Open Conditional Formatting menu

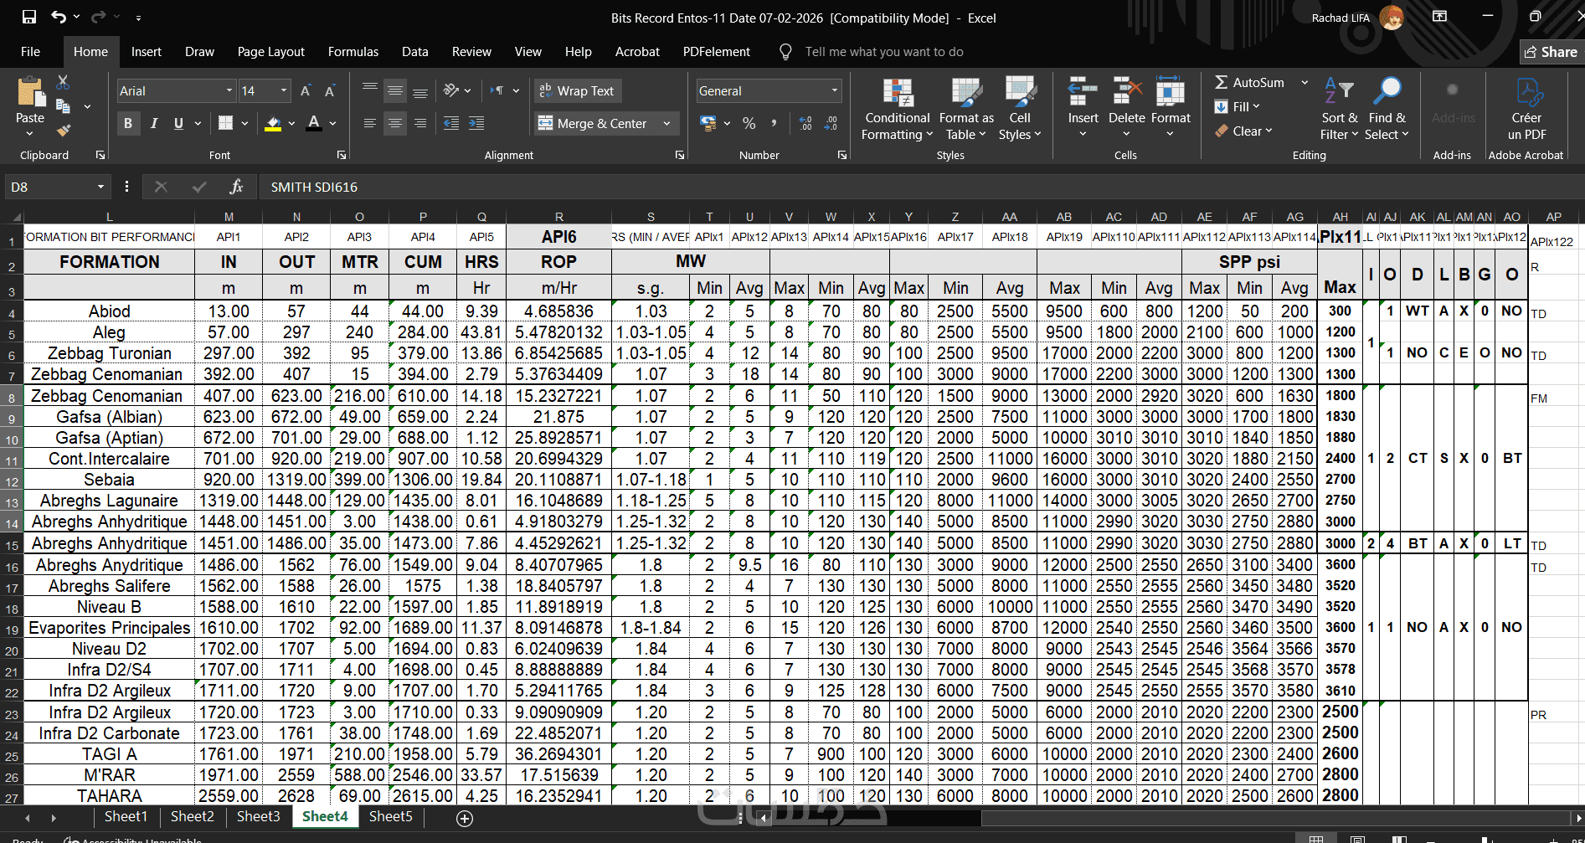(898, 109)
